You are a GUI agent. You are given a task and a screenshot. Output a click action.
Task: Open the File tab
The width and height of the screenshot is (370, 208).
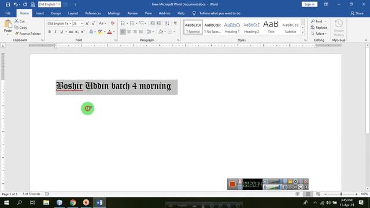coord(8,13)
